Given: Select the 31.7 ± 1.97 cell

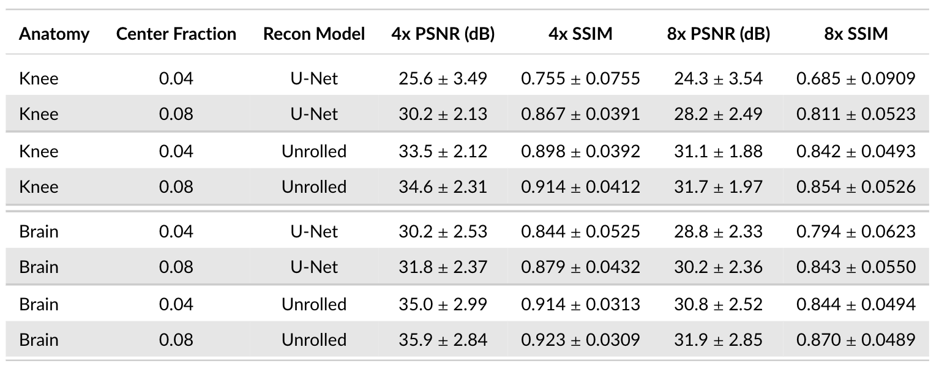Looking at the screenshot, I should click(x=719, y=187).
